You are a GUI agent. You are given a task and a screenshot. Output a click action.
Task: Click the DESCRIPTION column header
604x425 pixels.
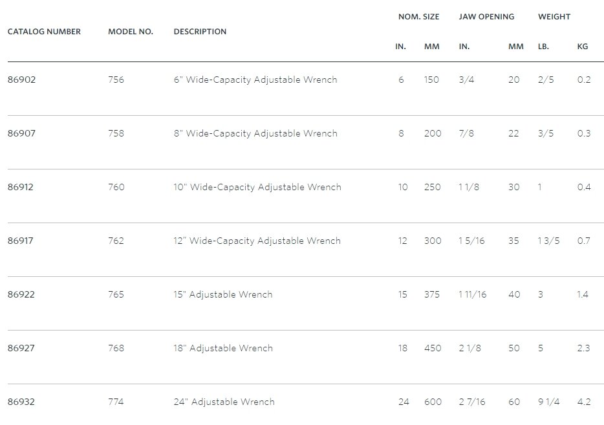[x=200, y=32]
